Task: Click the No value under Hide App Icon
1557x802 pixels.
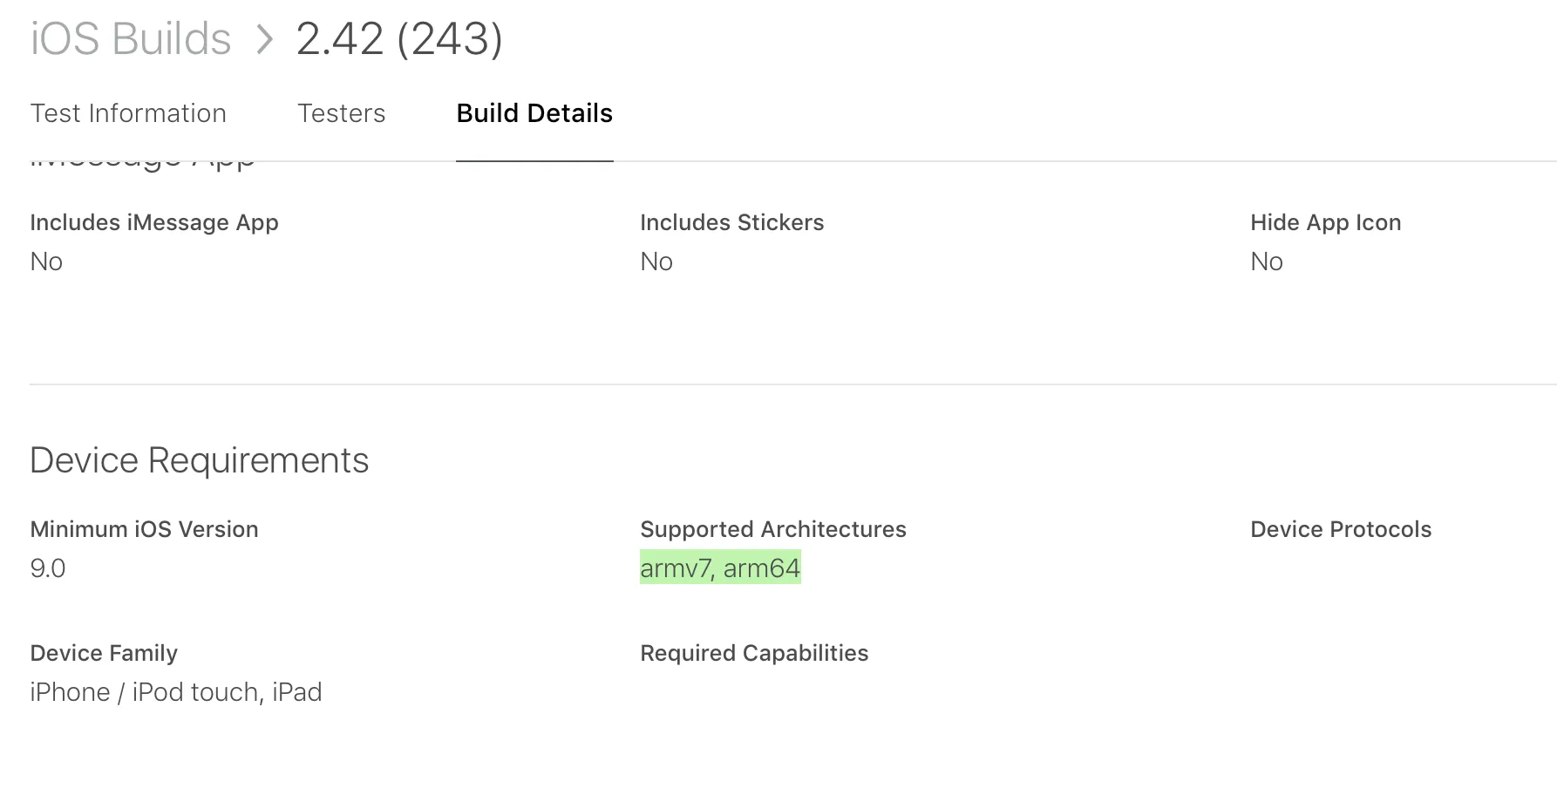Action: tap(1267, 262)
